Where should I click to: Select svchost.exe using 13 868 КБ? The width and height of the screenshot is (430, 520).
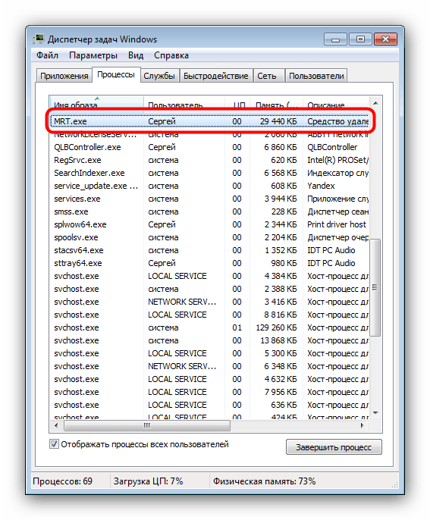point(209,340)
